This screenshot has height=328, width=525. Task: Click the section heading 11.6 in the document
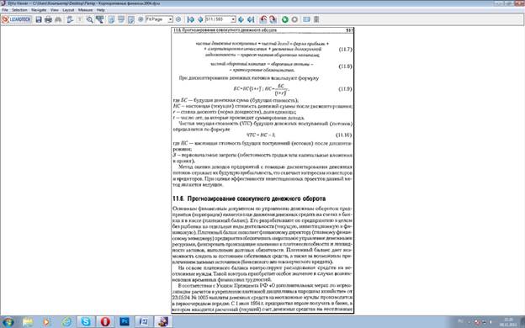(x=249, y=198)
